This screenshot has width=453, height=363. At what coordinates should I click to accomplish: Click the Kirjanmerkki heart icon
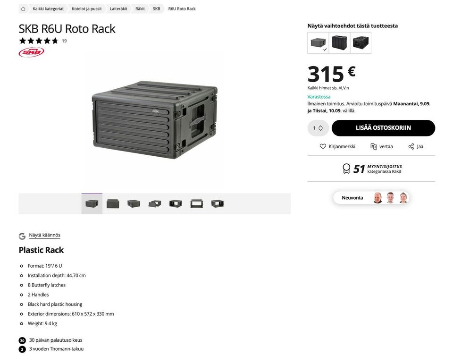(323, 146)
